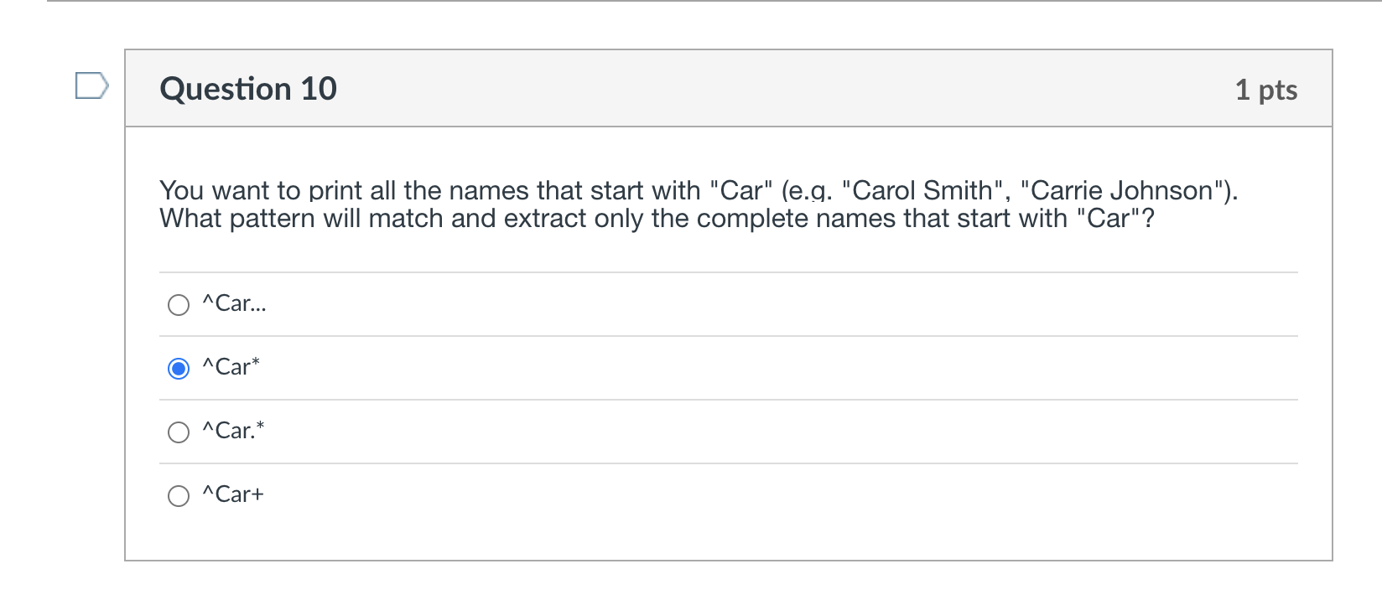Click the ^Car* answer label text
1382x600 pixels.
pos(231,367)
